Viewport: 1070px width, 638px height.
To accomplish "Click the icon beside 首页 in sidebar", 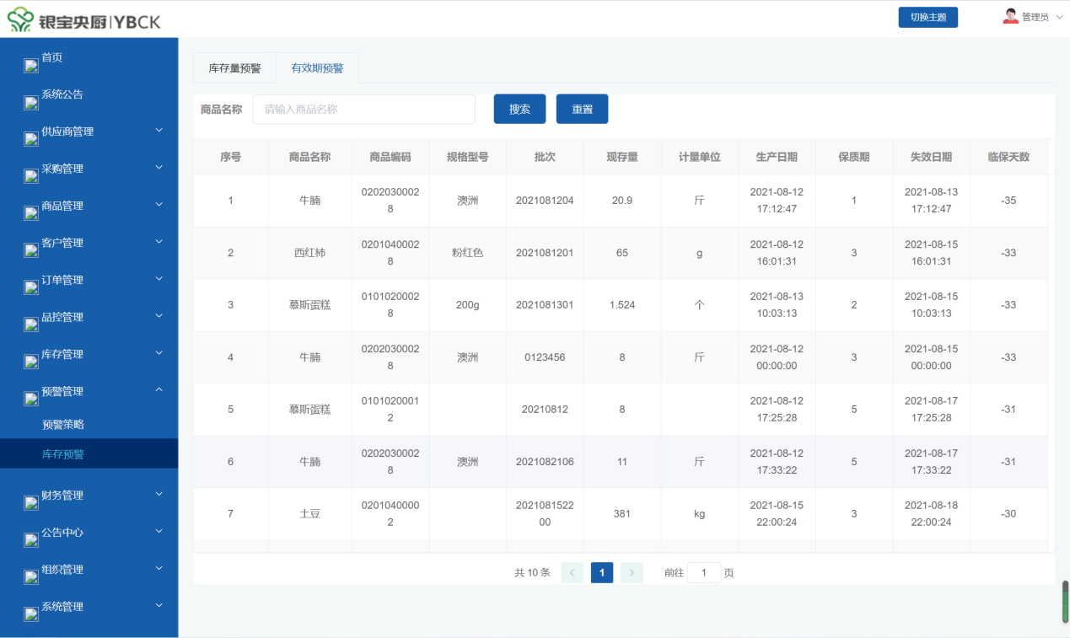I will 31,66.
